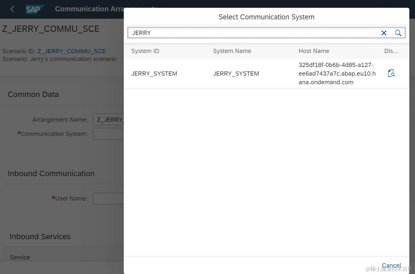Viewport: 415px width, 274px height.
Task: Cancel the Select Communication System dialog
Action: 391,265
